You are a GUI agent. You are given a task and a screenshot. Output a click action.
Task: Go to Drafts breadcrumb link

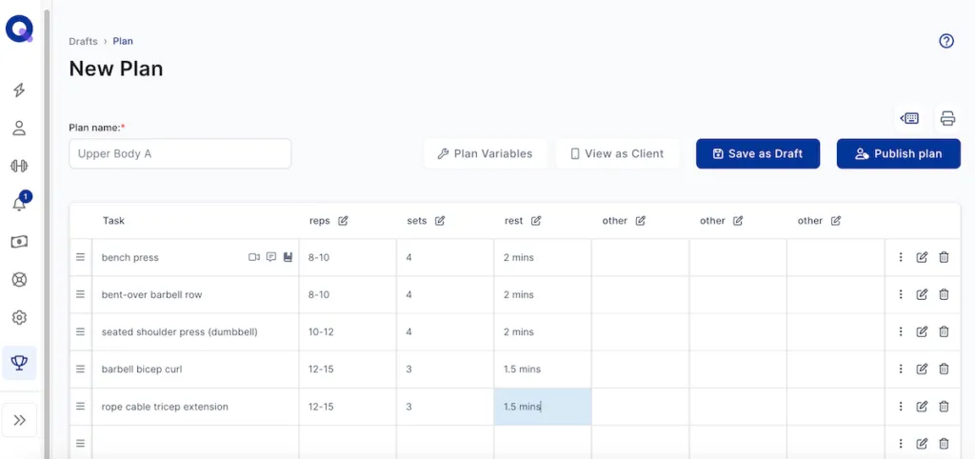coord(83,41)
